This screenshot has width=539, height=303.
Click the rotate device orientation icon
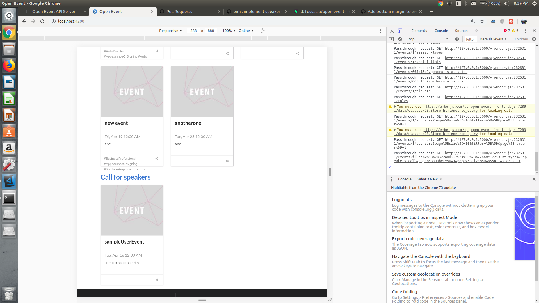point(262,31)
